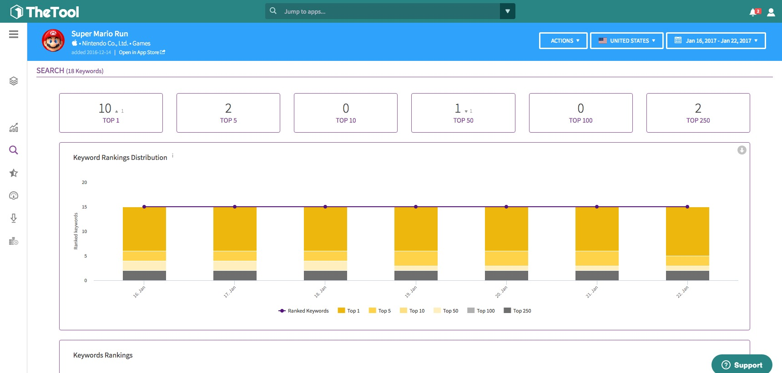Open the date range picker dropdown
Screen dimensions: 782x373
tap(716, 40)
